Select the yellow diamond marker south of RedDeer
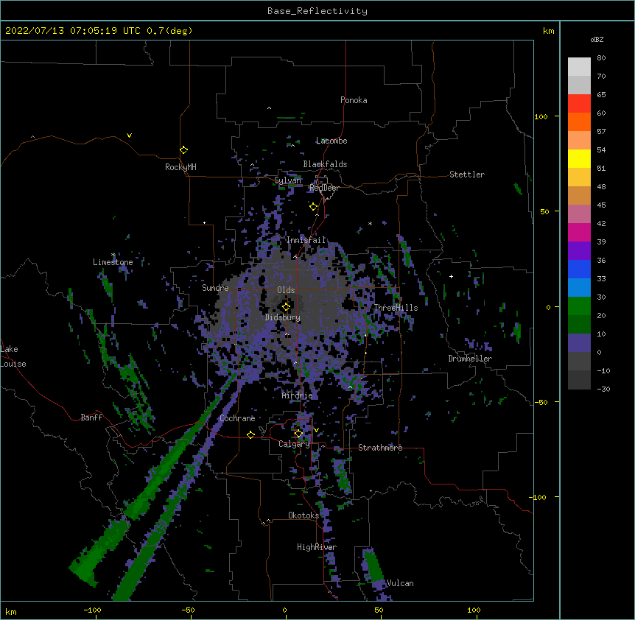635x620 pixels. [314, 207]
